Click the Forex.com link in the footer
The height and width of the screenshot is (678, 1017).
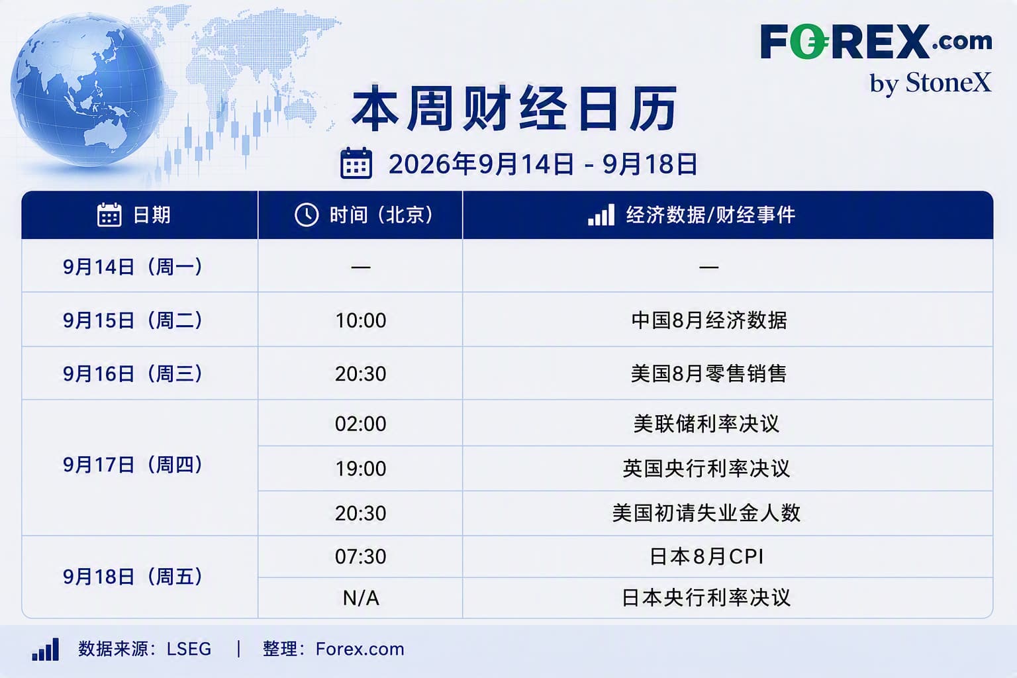coord(360,649)
